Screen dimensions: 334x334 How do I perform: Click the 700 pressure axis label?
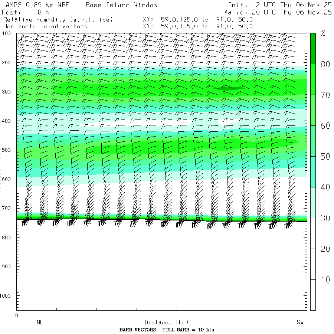pos(6,208)
